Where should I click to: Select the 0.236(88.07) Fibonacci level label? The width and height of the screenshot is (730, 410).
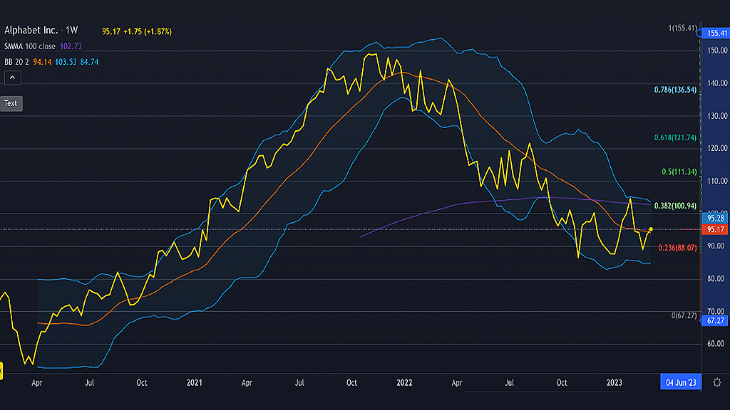[677, 248]
